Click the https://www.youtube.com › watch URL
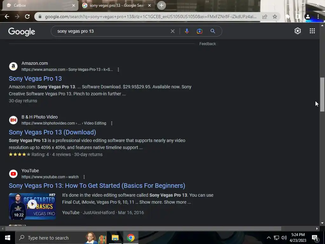This screenshot has height=244, width=325. click(50, 177)
